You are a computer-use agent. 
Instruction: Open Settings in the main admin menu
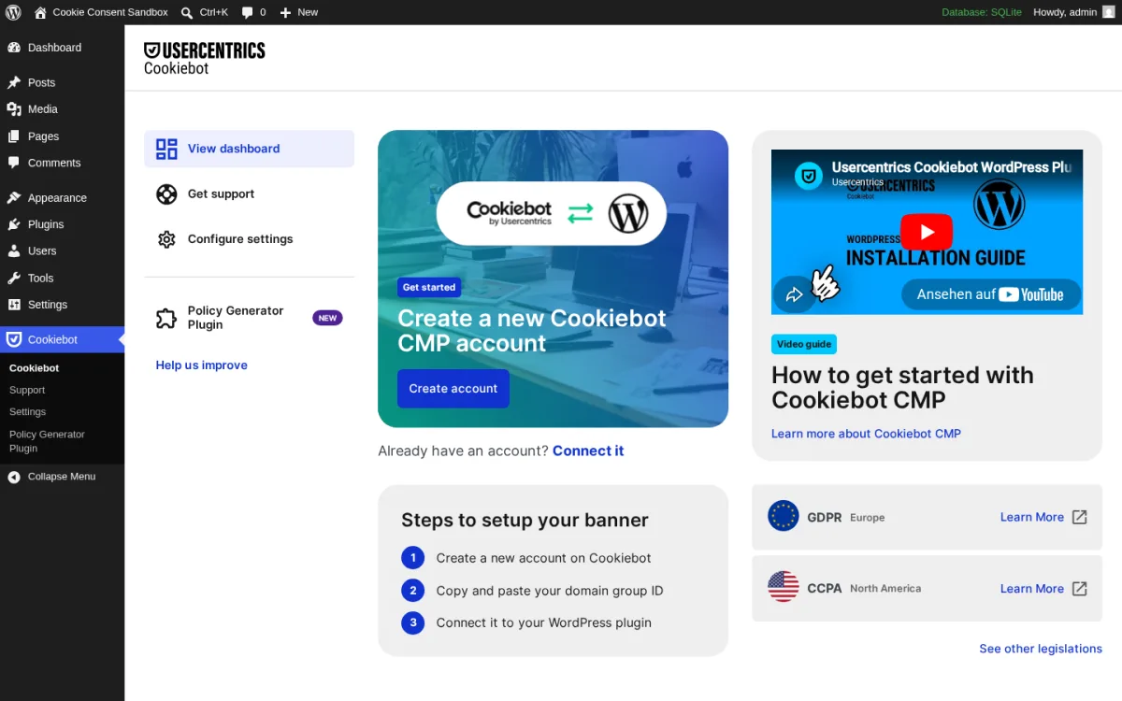(x=62, y=305)
